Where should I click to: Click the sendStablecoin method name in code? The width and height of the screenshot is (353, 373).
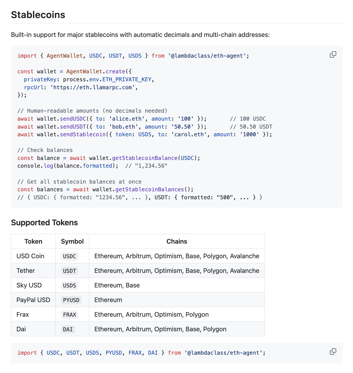coord(83,134)
